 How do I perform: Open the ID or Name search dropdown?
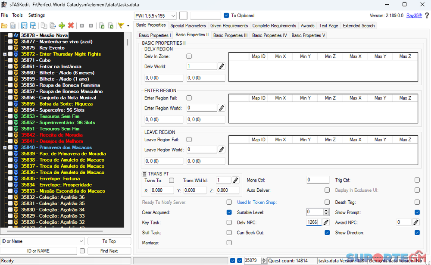42,241
